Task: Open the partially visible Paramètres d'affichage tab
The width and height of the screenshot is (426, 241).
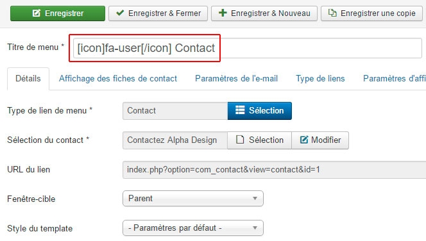Action: click(x=395, y=79)
